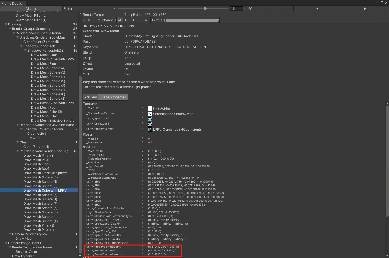Show only the A channel
Image resolution: width=389 pixels, height=258 pixels.
tap(146, 20)
